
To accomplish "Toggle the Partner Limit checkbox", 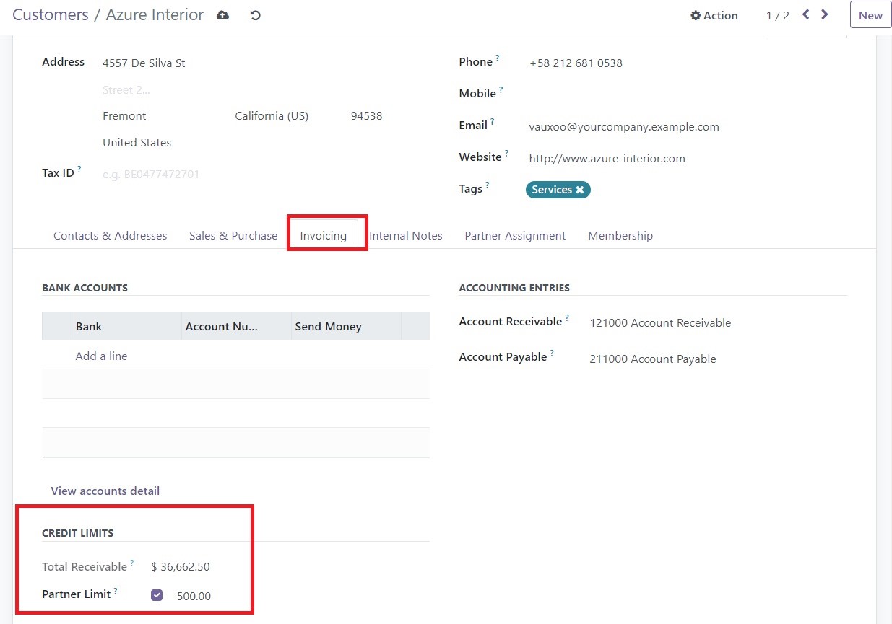I will point(157,595).
